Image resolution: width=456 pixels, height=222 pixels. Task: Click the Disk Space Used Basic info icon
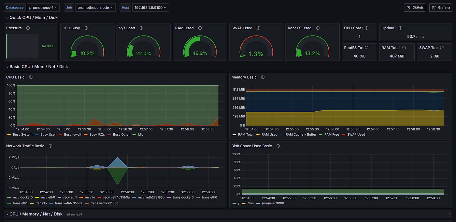(278, 146)
